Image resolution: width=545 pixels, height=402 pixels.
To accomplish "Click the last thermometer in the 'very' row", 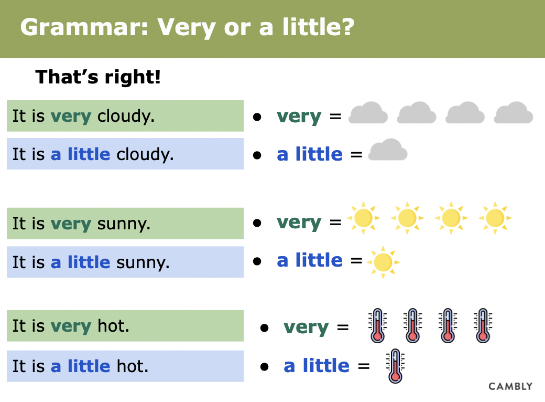I will 483,325.
